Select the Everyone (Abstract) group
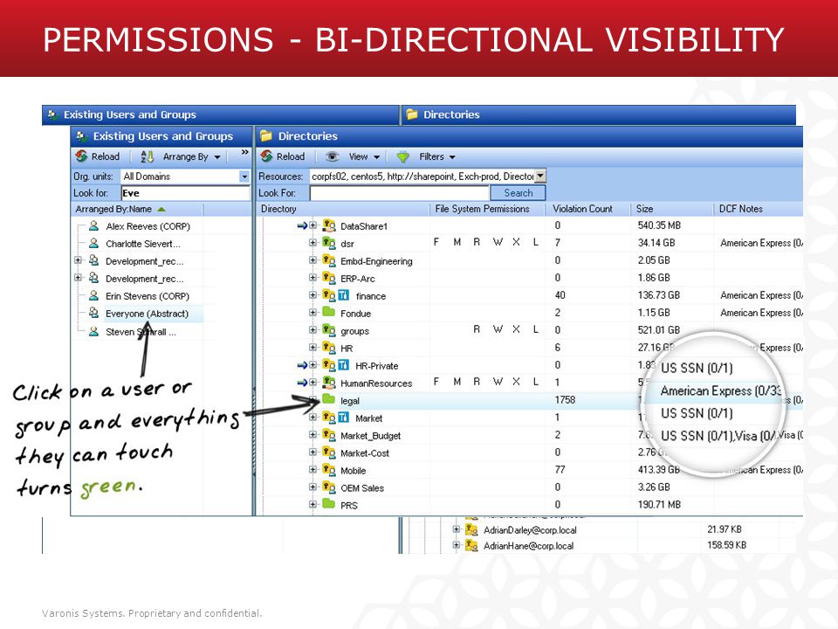Image resolution: width=838 pixels, height=629 pixels. tap(147, 314)
